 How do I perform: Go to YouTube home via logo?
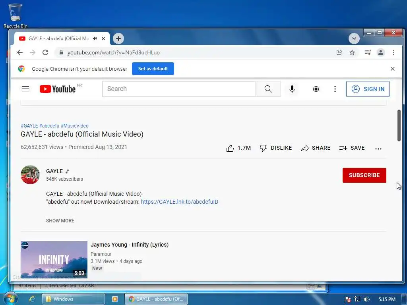point(58,89)
